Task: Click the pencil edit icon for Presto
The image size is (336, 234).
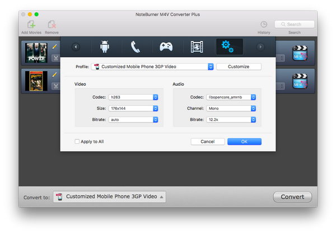Action: [55, 74]
